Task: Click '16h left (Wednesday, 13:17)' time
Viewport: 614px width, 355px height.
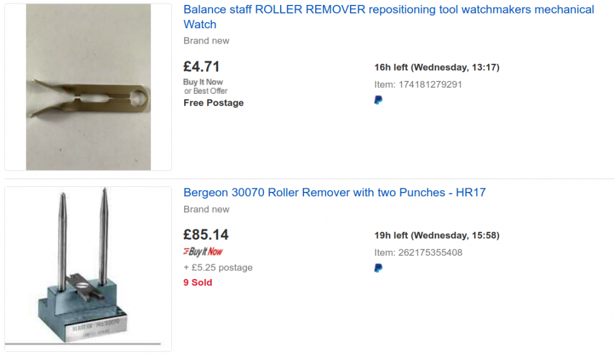Action: click(x=437, y=67)
